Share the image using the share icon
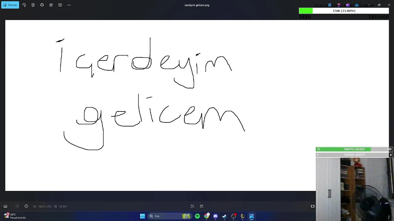Viewport: 394px width, 221px height. pos(51,5)
